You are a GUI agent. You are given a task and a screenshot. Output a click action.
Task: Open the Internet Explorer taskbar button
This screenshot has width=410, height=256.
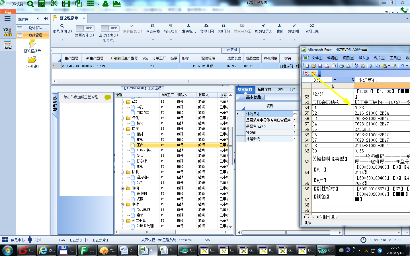(x=47, y=250)
